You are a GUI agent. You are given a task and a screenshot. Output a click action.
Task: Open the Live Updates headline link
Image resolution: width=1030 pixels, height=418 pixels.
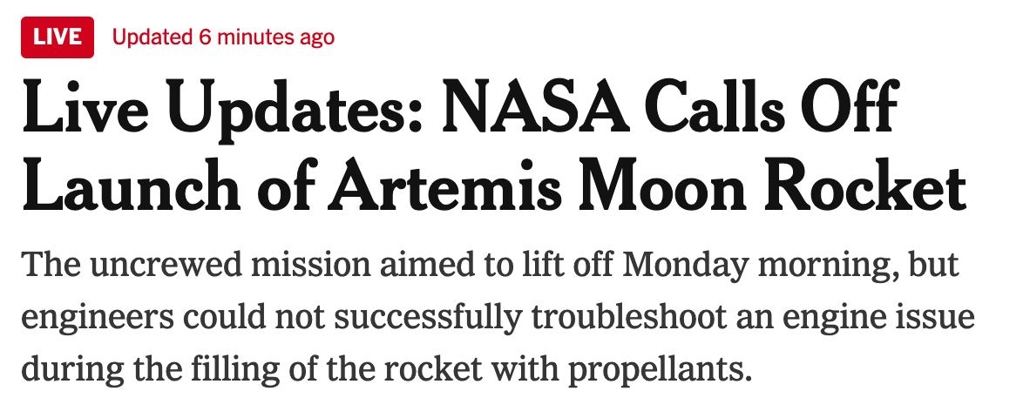tap(492, 150)
